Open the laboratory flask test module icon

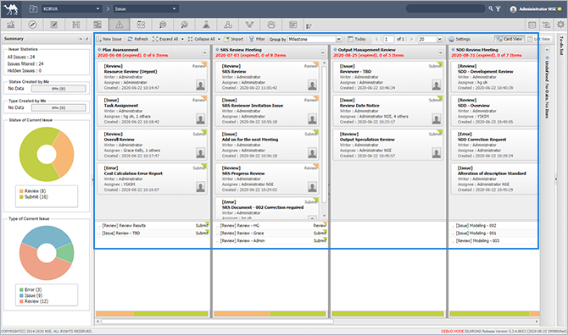pyautogui.click(x=206, y=25)
